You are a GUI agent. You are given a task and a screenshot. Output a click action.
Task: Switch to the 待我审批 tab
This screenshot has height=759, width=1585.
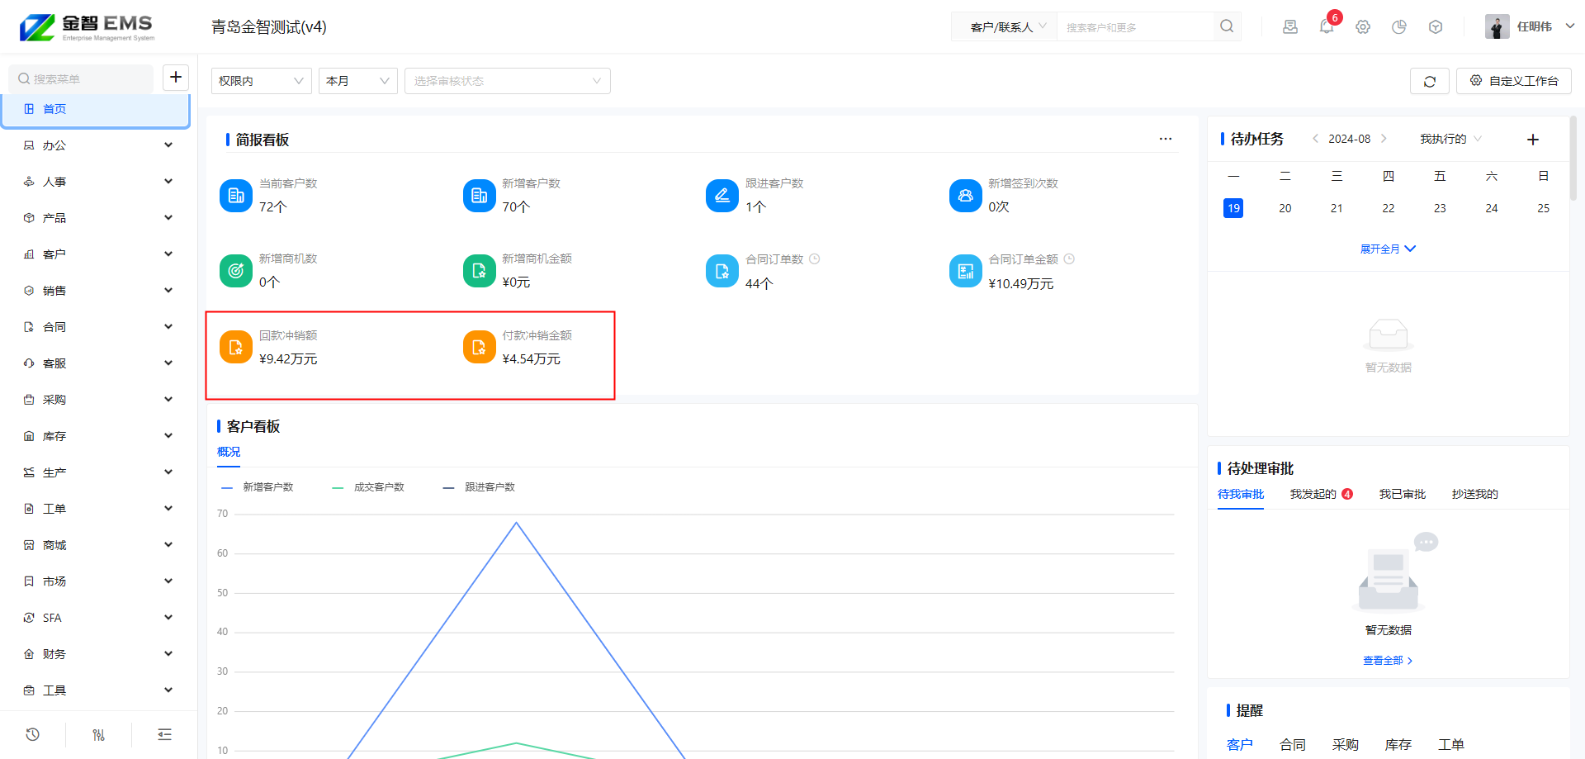point(1241,494)
